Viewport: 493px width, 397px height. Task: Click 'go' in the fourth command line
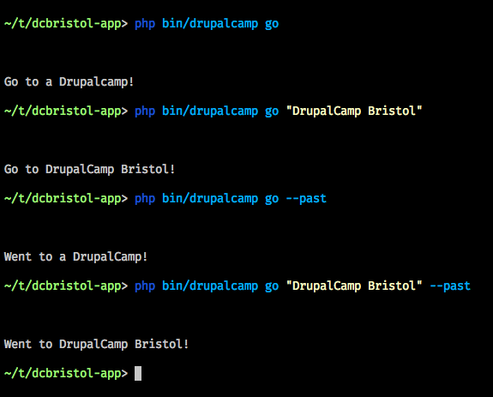272,287
